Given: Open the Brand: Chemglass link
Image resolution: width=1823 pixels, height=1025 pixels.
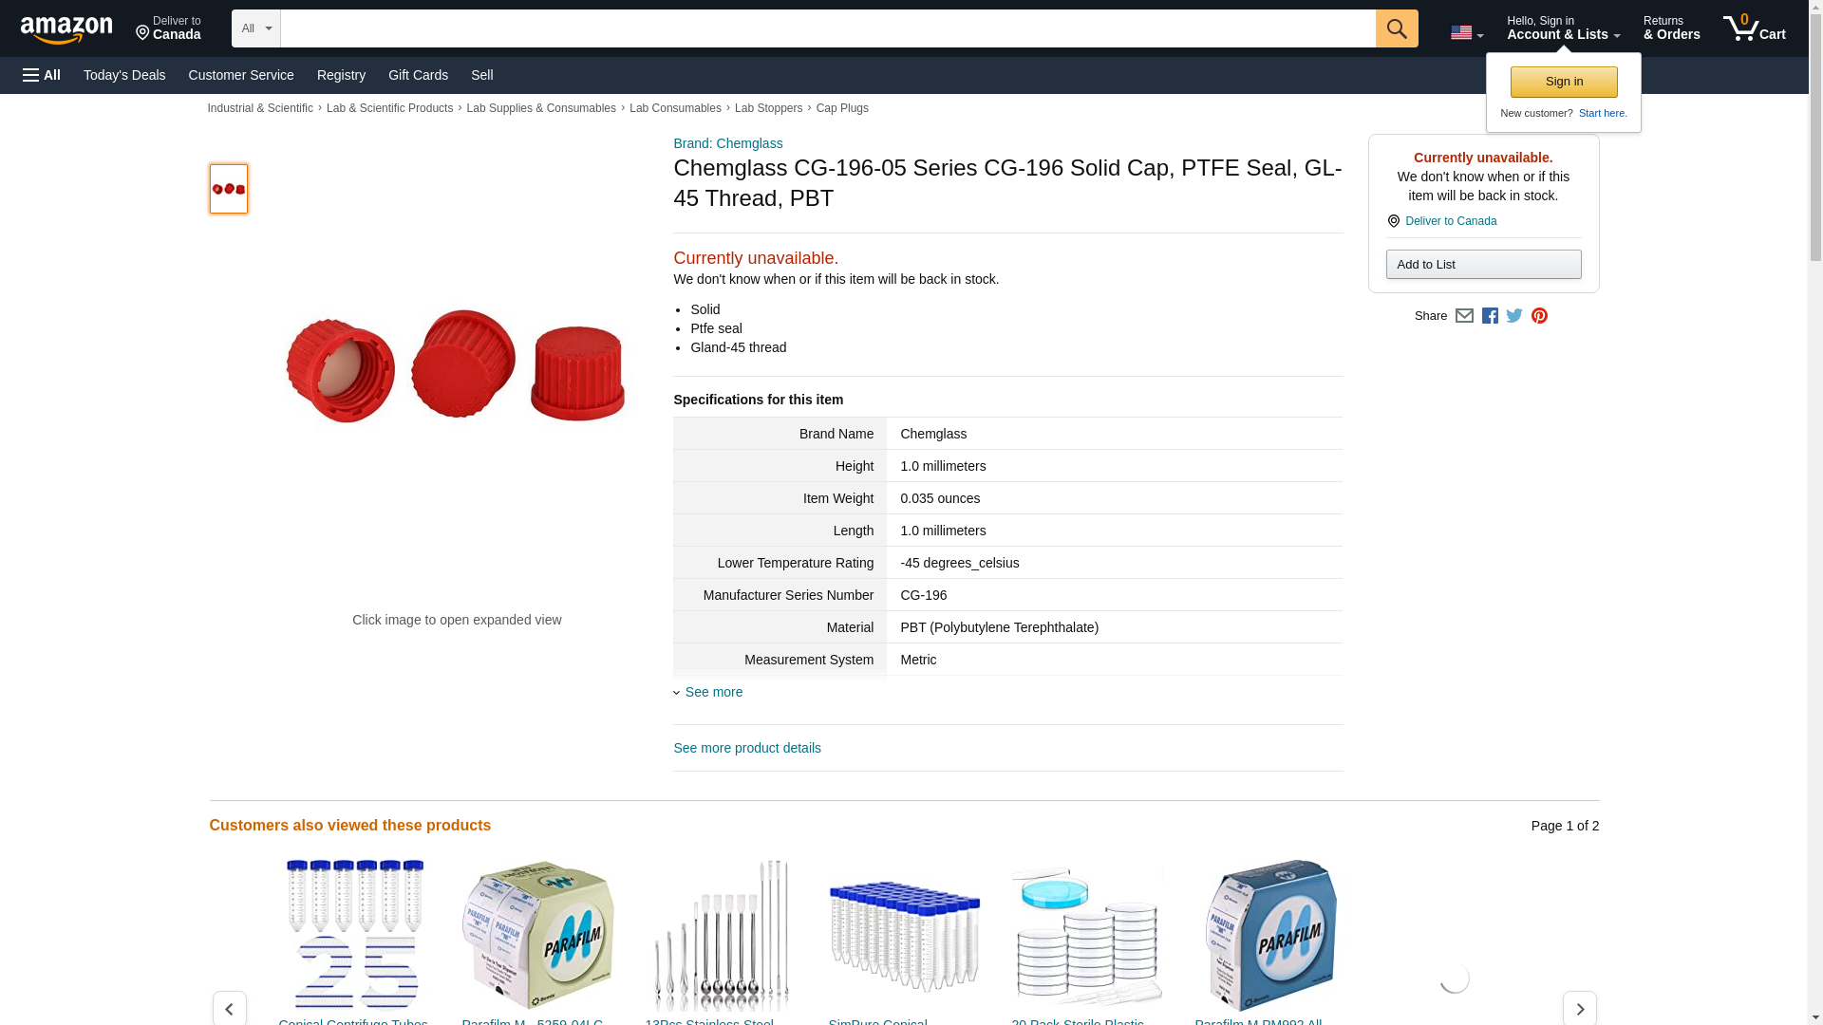Looking at the screenshot, I should (x=728, y=143).
